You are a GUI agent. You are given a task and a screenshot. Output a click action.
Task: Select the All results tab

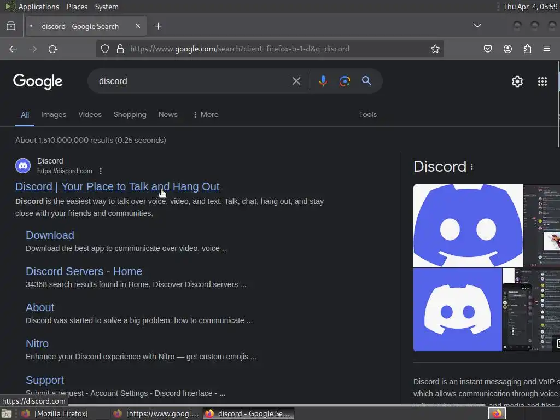(x=25, y=115)
